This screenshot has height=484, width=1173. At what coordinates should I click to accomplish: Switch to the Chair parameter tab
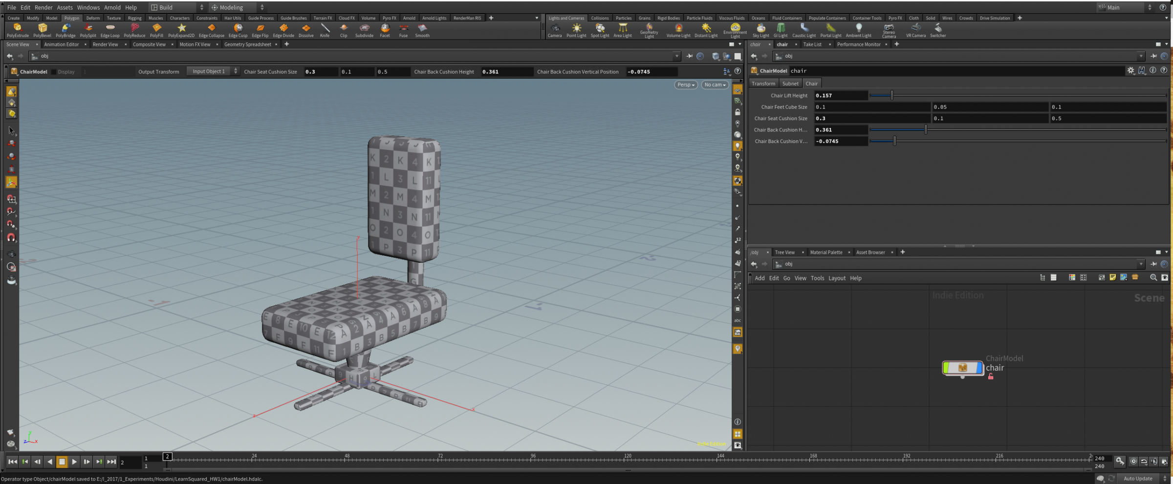tap(811, 83)
